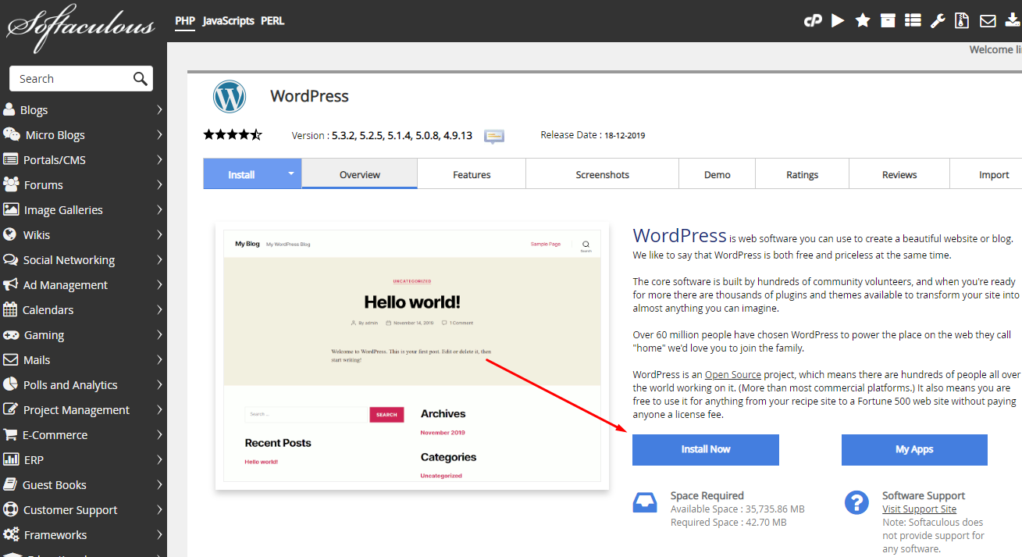Click the changelog comment icon beside versions
The width and height of the screenshot is (1022, 557).
pos(493,136)
